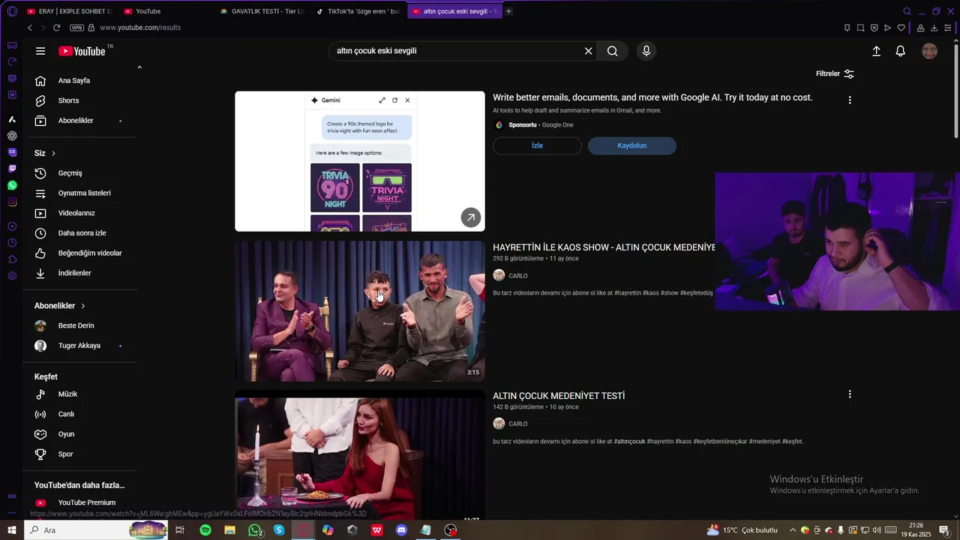The width and height of the screenshot is (960, 540).
Task: Click the İzle button on the ad
Action: click(537, 145)
